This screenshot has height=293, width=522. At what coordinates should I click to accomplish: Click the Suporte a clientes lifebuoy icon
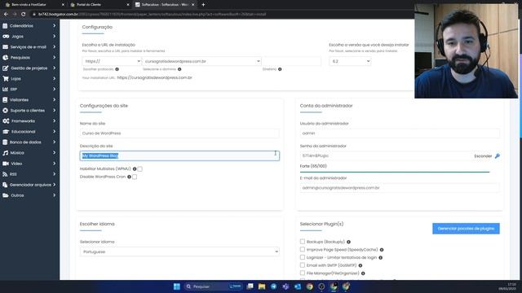coord(5,111)
